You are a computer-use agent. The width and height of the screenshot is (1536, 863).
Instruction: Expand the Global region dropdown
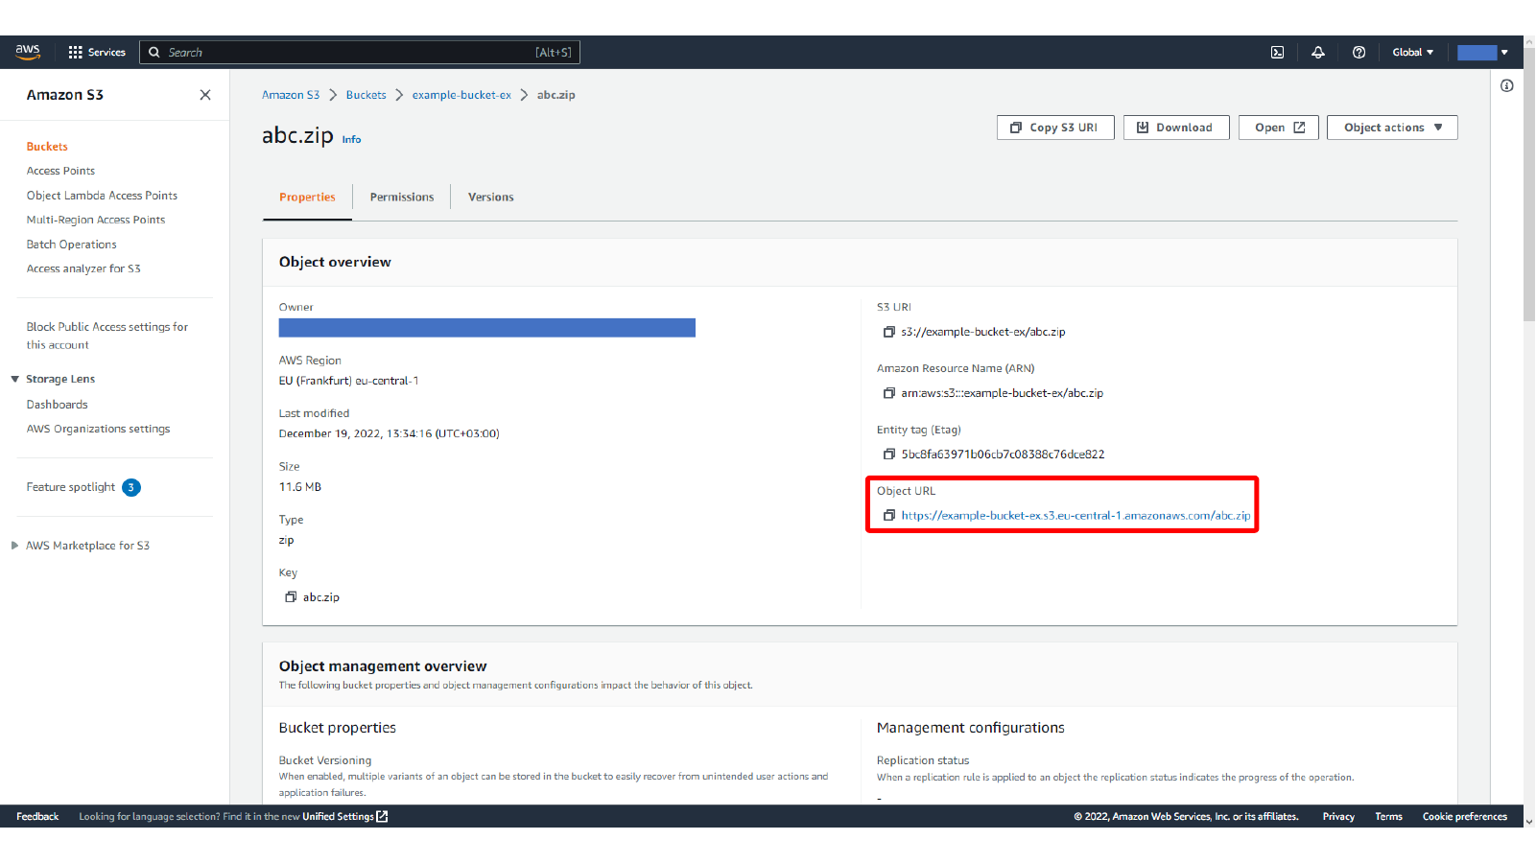coord(1413,52)
